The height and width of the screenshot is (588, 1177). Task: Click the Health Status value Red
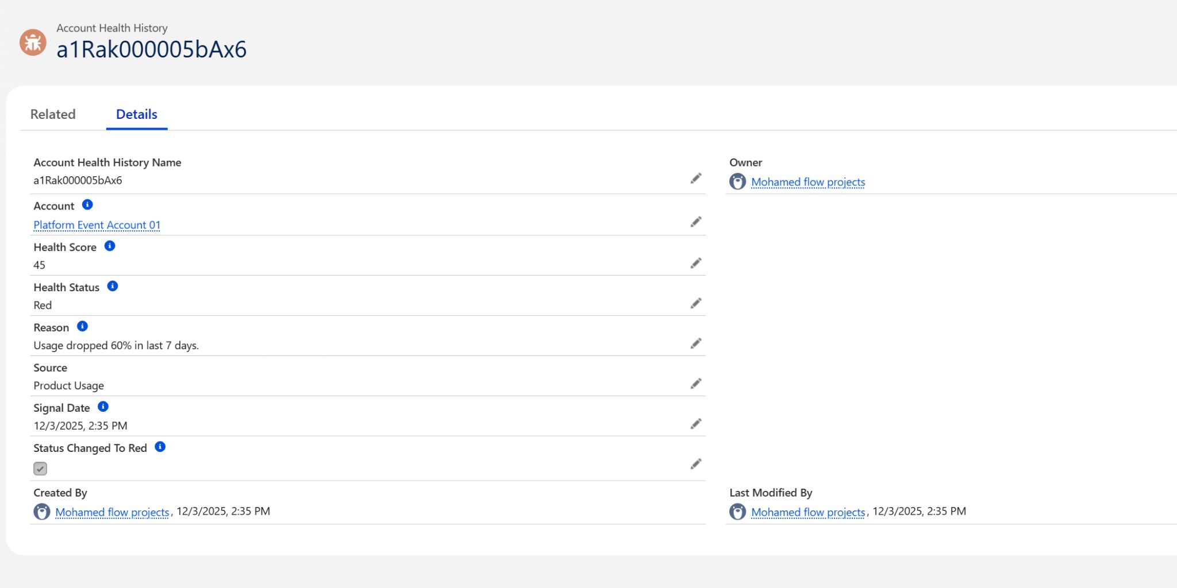(x=43, y=305)
